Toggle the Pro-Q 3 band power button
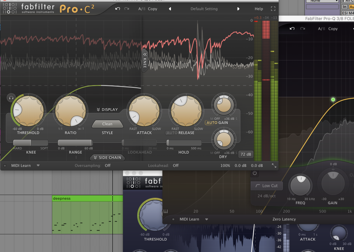354x252 pixels. [x=254, y=173]
